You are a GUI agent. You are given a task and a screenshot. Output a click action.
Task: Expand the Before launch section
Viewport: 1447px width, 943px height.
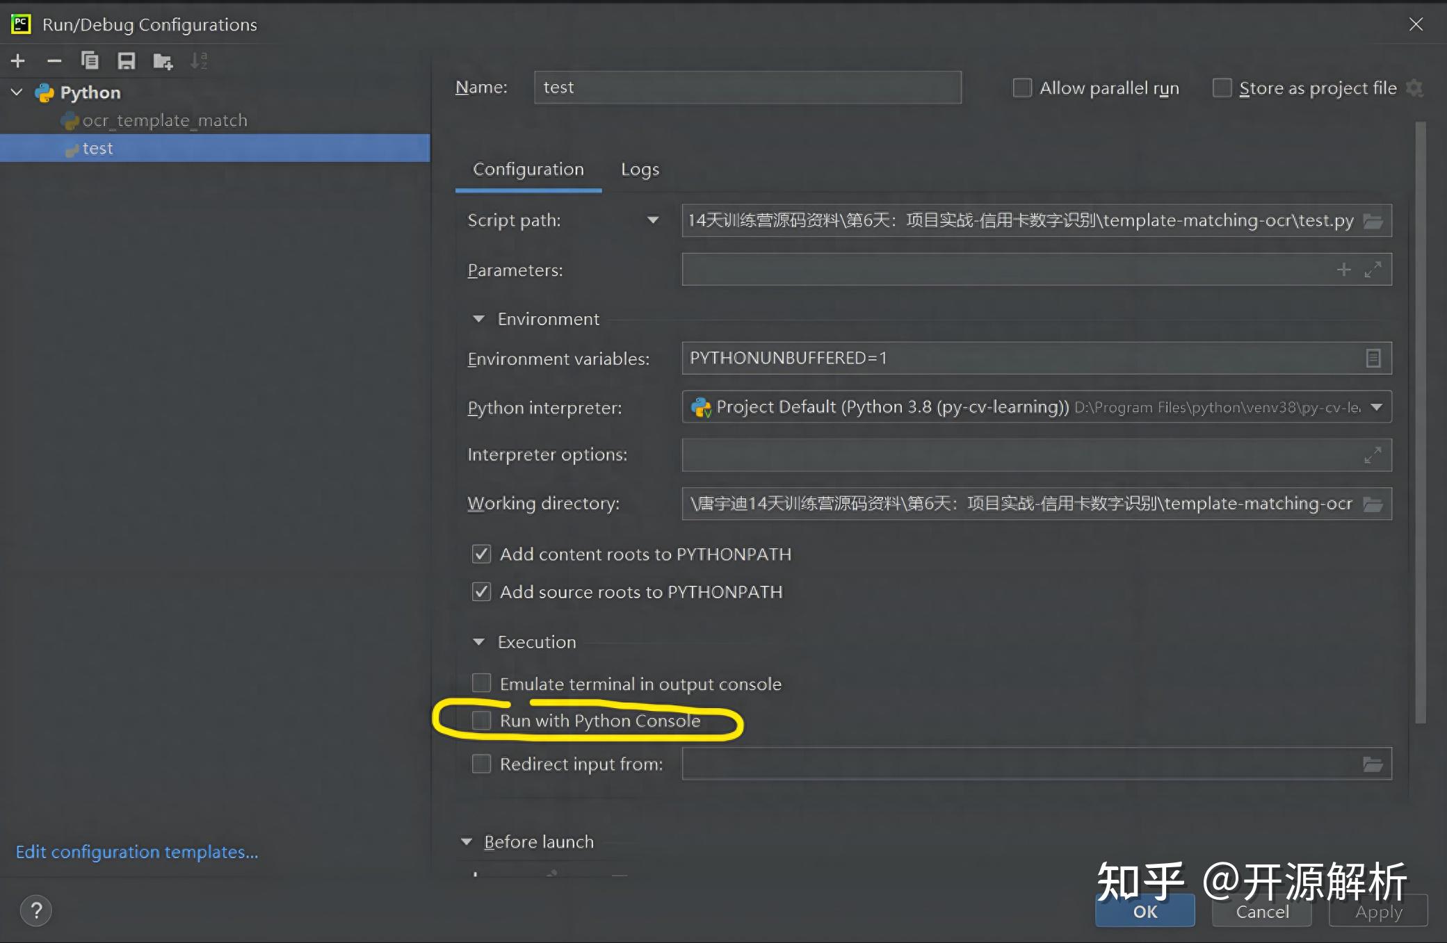[466, 841]
